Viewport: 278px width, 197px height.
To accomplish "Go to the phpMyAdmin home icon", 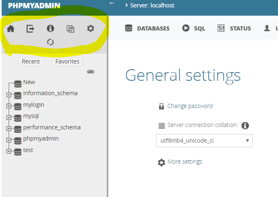I will pyautogui.click(x=11, y=28).
